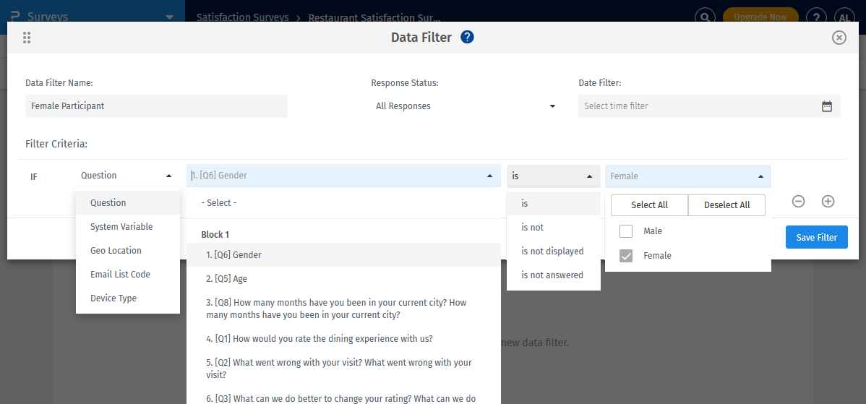
Task: Open the Response Status dropdown
Action: pyautogui.click(x=465, y=106)
